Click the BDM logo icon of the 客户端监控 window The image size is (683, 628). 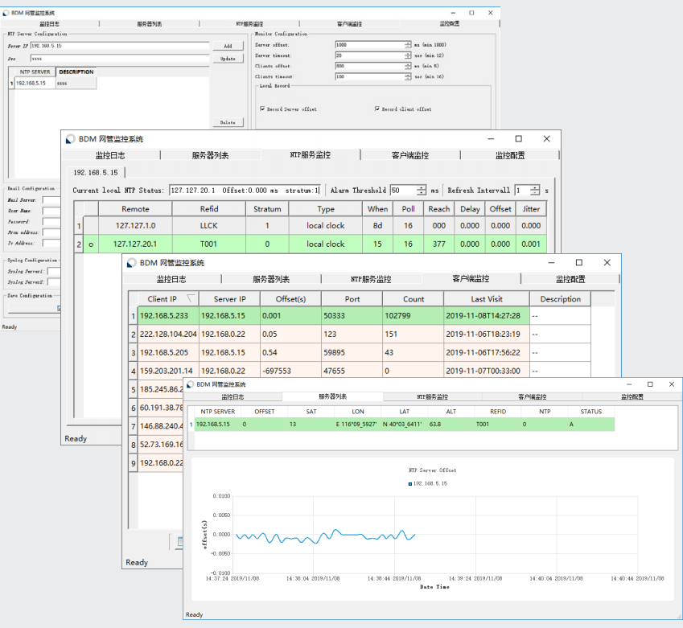pyautogui.click(x=131, y=263)
